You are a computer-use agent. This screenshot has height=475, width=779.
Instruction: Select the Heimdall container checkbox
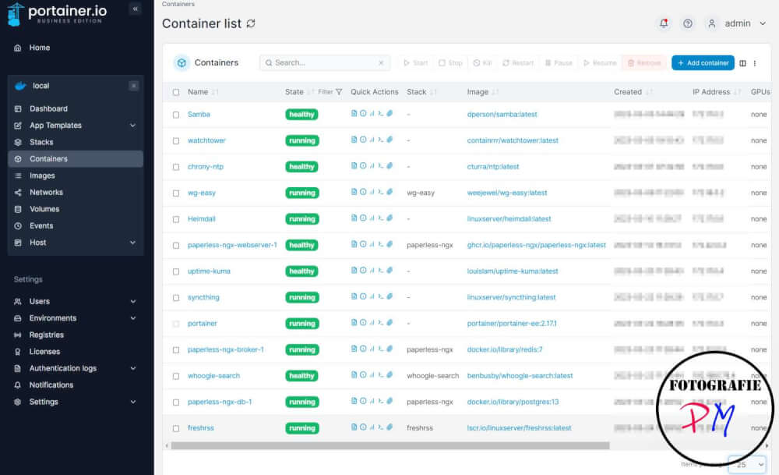176,219
